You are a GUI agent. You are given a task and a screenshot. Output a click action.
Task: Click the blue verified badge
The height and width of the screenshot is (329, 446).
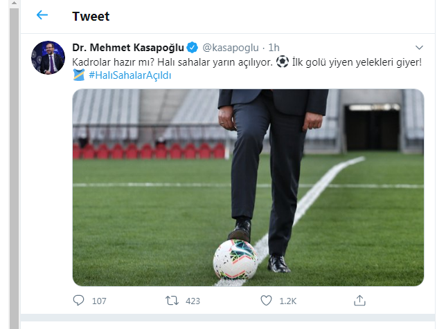click(193, 48)
